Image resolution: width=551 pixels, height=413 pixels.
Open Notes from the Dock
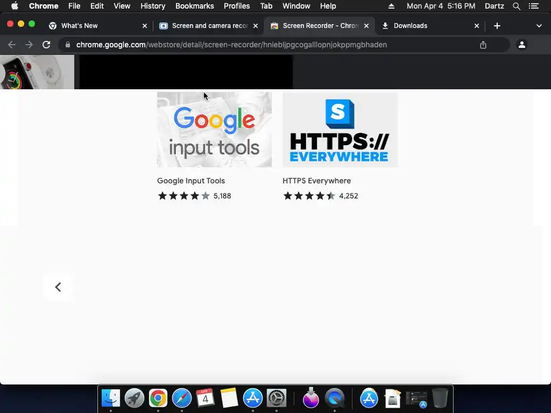(x=229, y=398)
